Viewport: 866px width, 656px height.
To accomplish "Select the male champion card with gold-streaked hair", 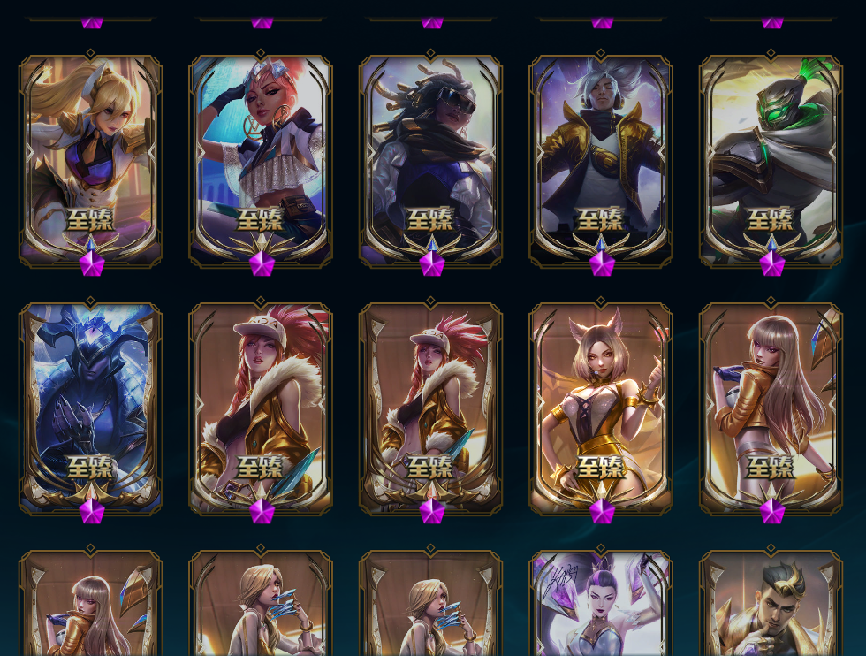I will [771, 602].
